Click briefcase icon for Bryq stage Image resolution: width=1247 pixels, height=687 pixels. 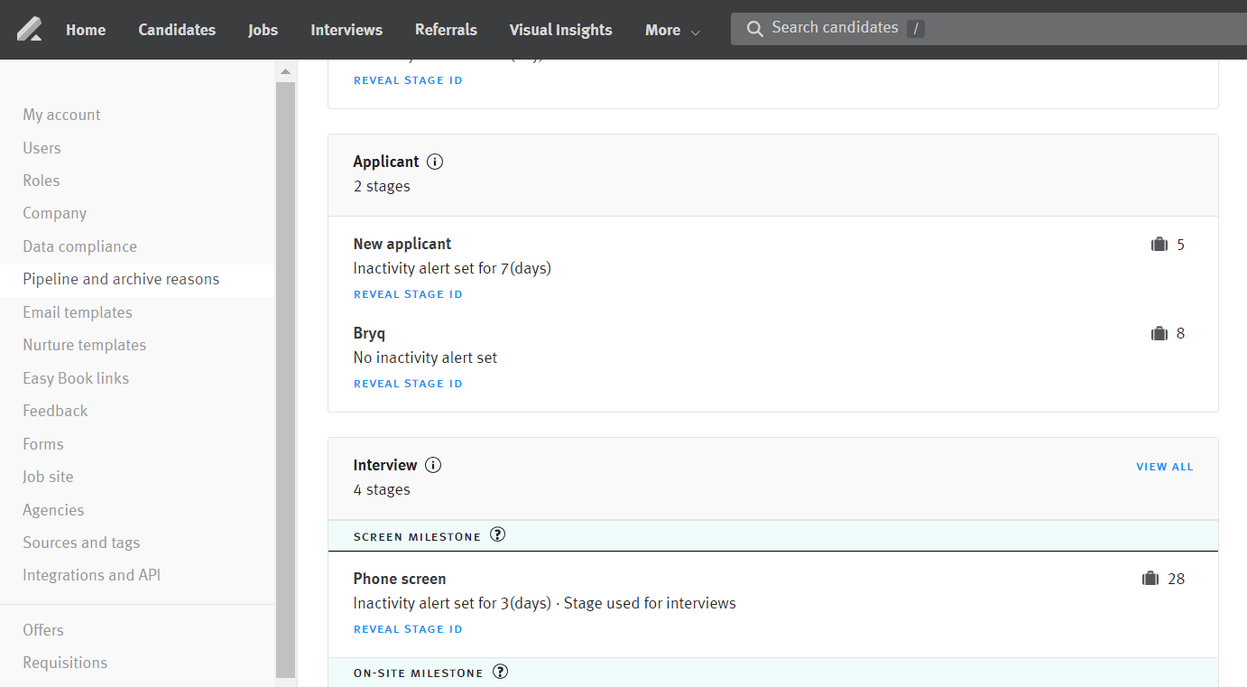[x=1159, y=334]
